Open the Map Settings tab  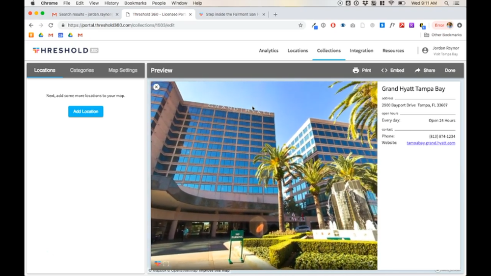(123, 70)
